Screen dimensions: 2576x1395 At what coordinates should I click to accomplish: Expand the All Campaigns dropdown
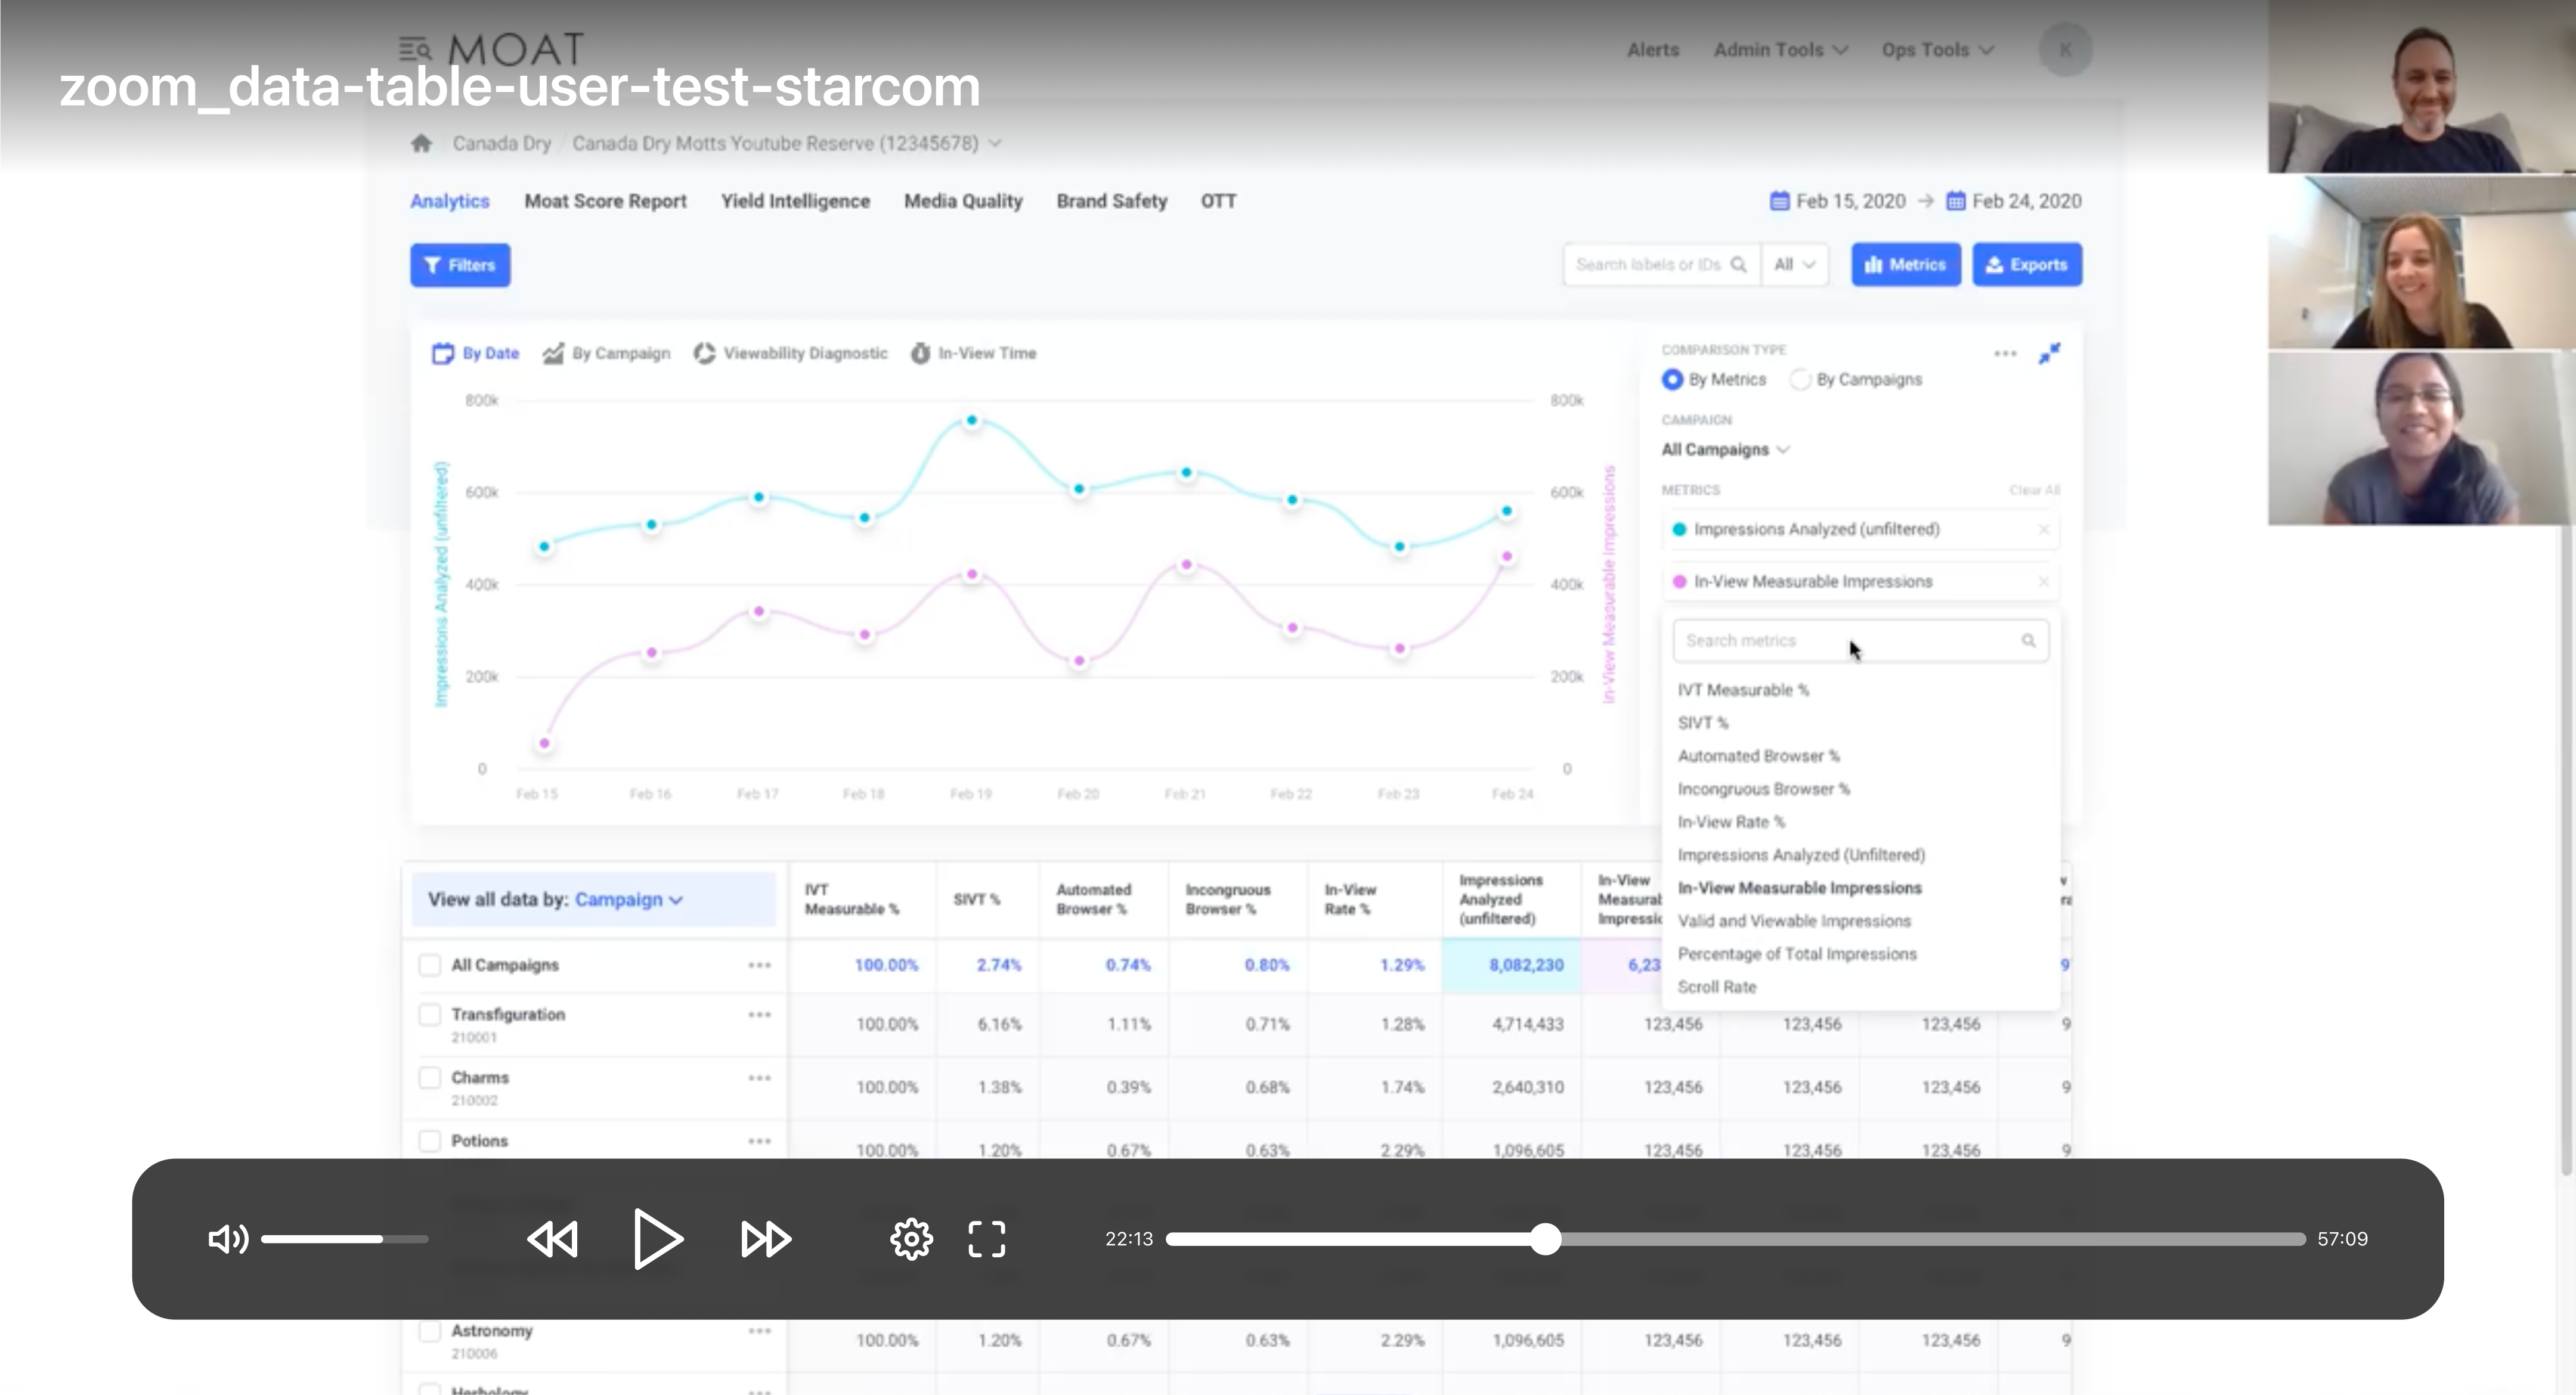click(x=1725, y=450)
